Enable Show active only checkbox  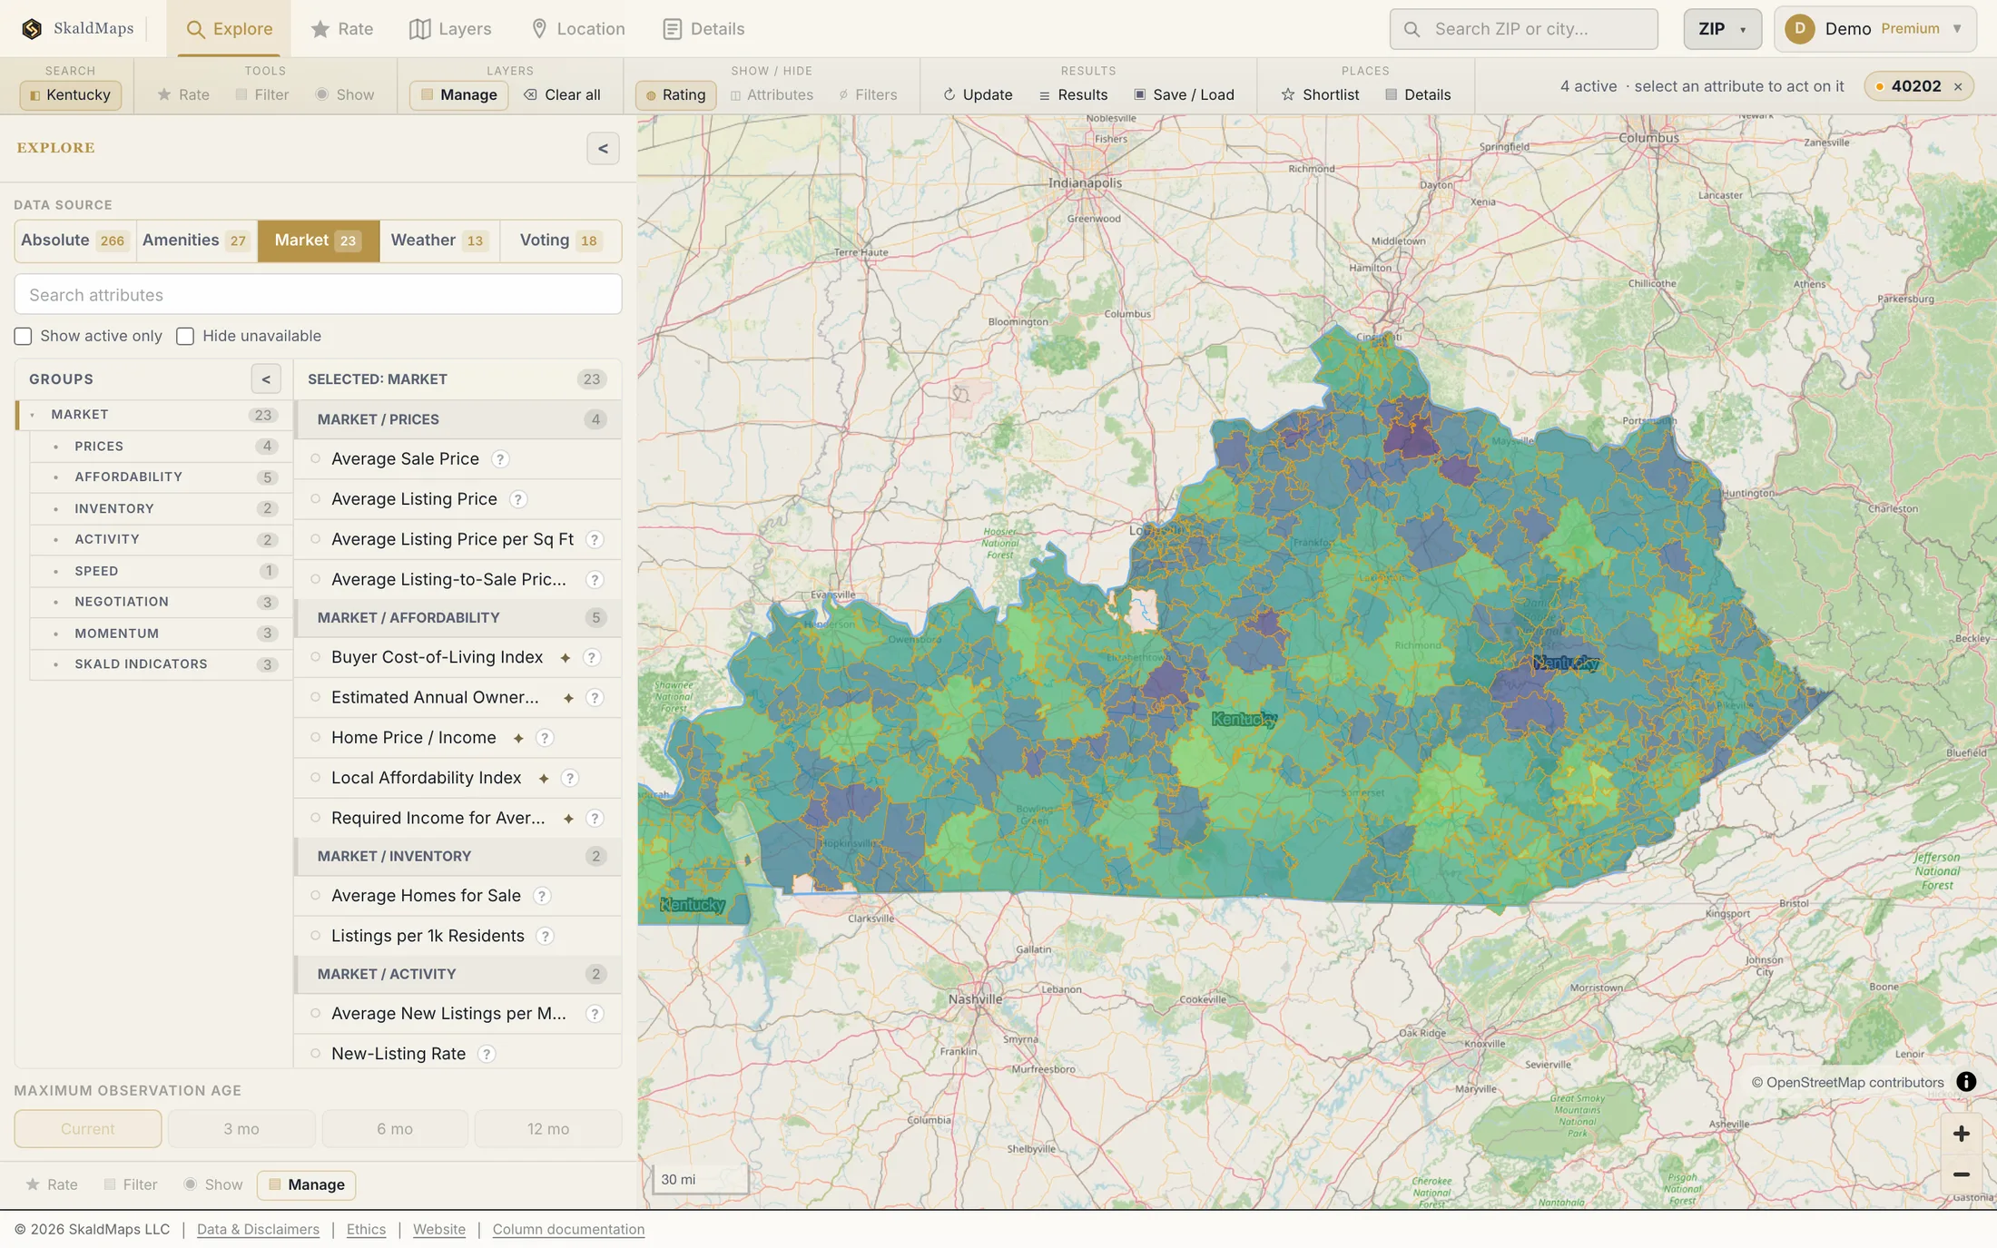23,337
